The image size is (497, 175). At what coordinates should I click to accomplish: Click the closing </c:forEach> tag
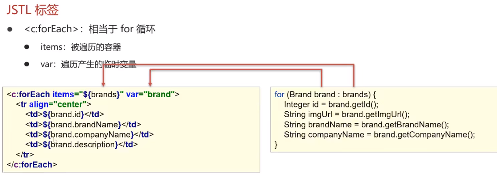pyautogui.click(x=32, y=164)
